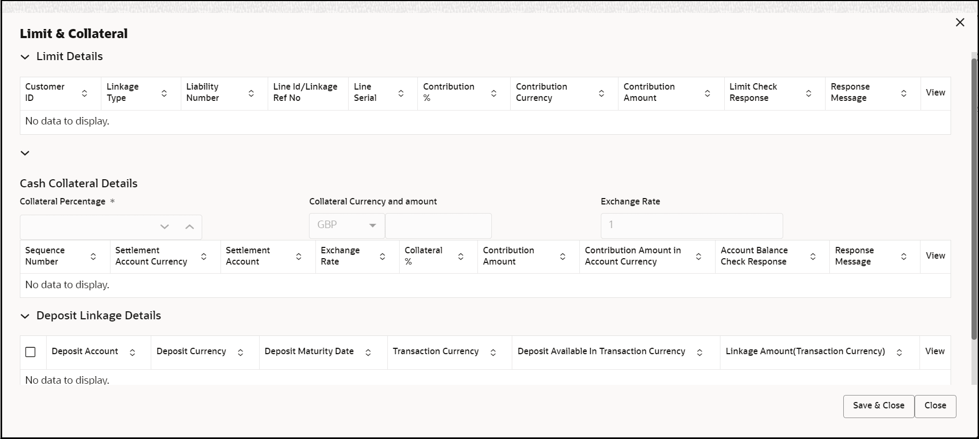Viewport: 979px width, 439px height.
Task: Increase Collateral Percentage with up arrow
Action: (189, 227)
